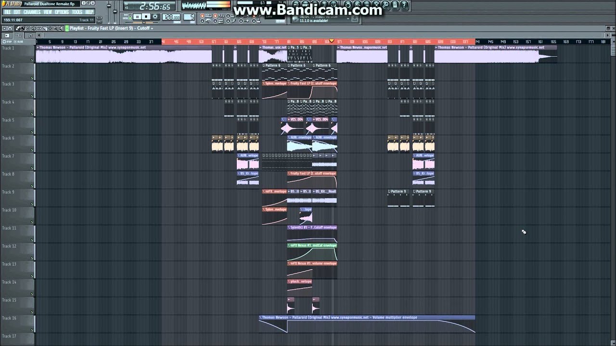
Task: Click the main volume slider
Action: pyautogui.click(x=109, y=6)
